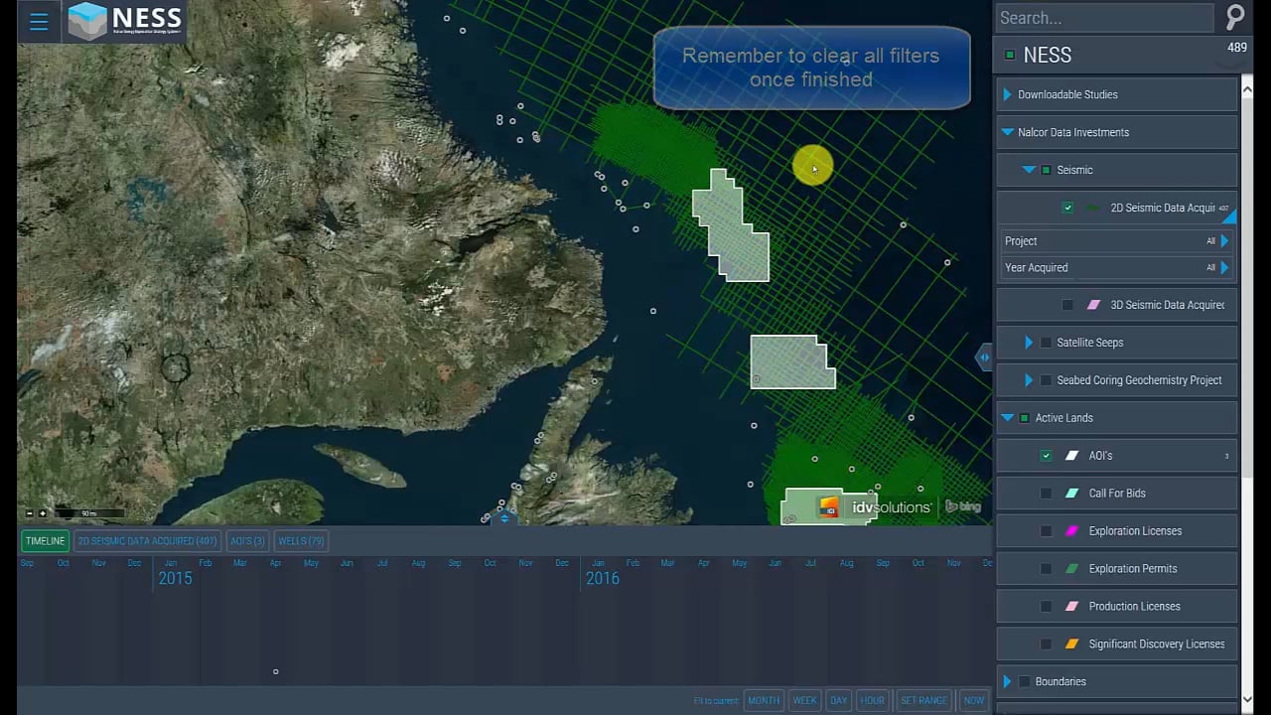Viewport: 1271px width, 715px height.
Task: Click side panel collapse handle on map edge
Action: (x=983, y=357)
